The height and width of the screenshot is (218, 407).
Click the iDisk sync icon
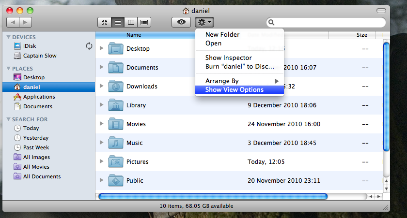tap(89, 46)
